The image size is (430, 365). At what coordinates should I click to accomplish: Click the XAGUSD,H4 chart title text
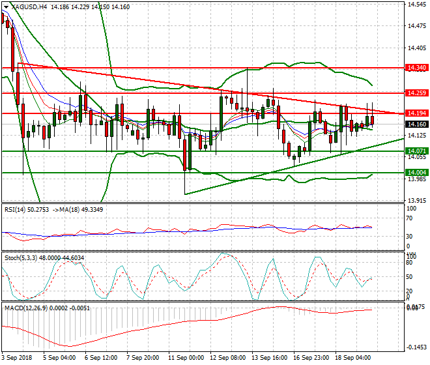29,7
